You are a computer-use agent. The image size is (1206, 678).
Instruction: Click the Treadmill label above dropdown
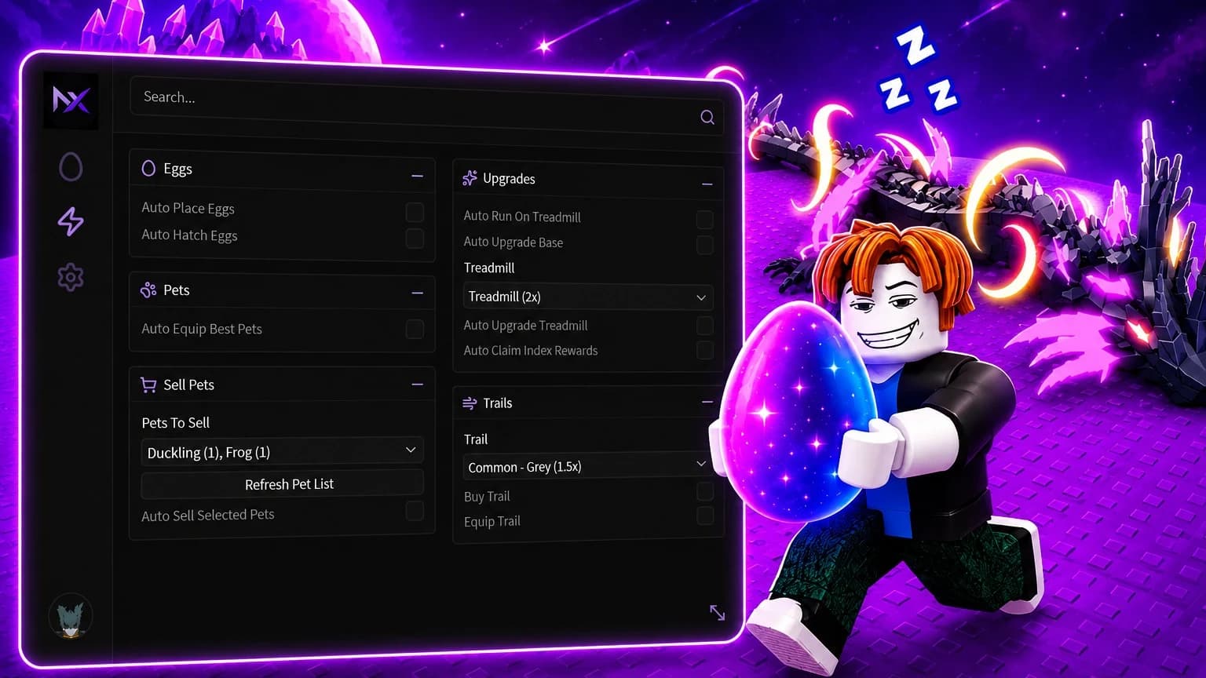point(489,268)
